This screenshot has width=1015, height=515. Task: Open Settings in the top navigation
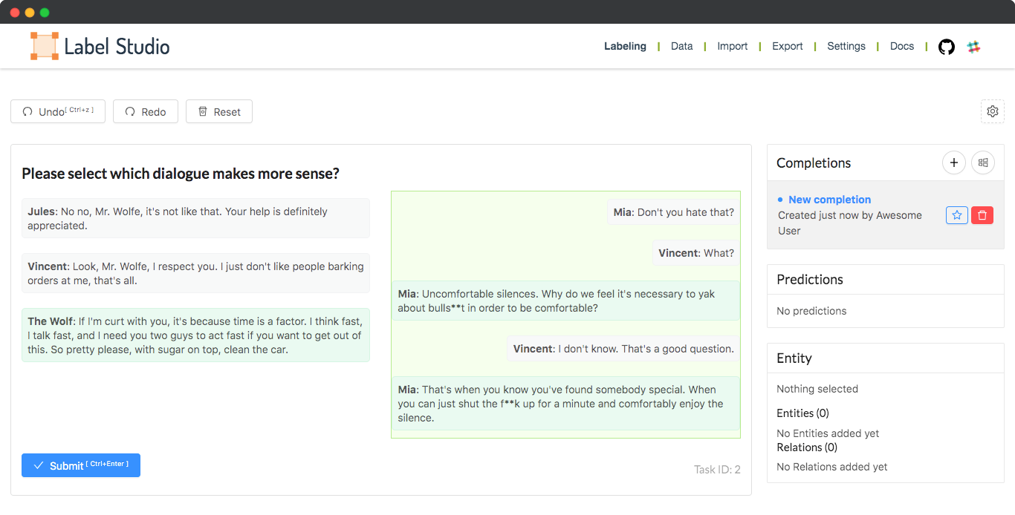click(x=846, y=46)
